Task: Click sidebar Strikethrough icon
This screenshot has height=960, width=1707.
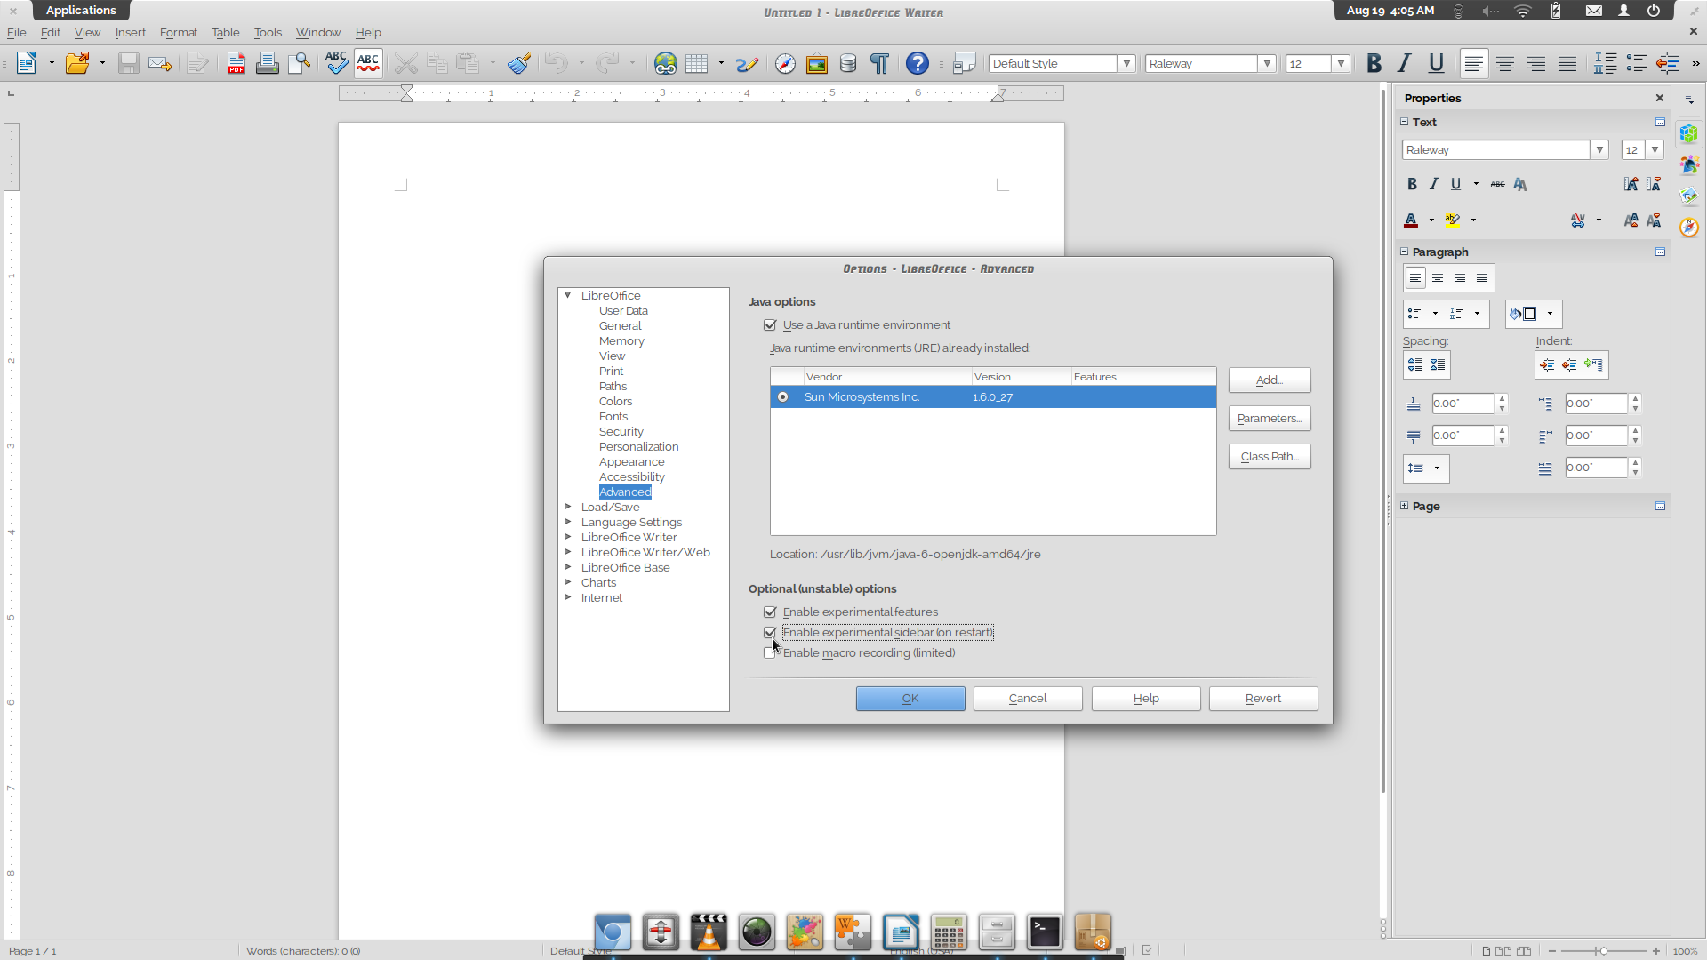Action: [1498, 184]
